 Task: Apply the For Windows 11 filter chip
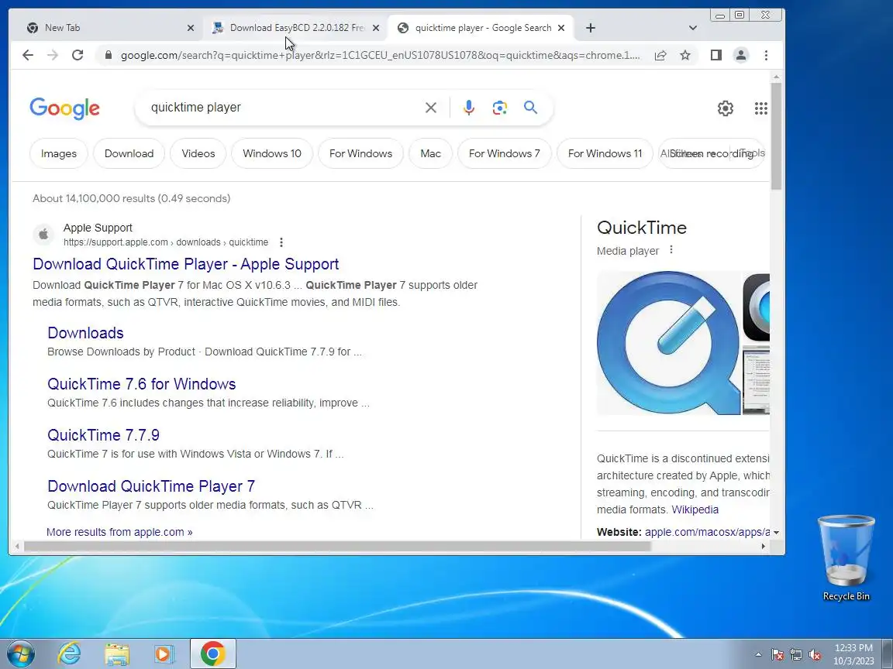pyautogui.click(x=605, y=153)
